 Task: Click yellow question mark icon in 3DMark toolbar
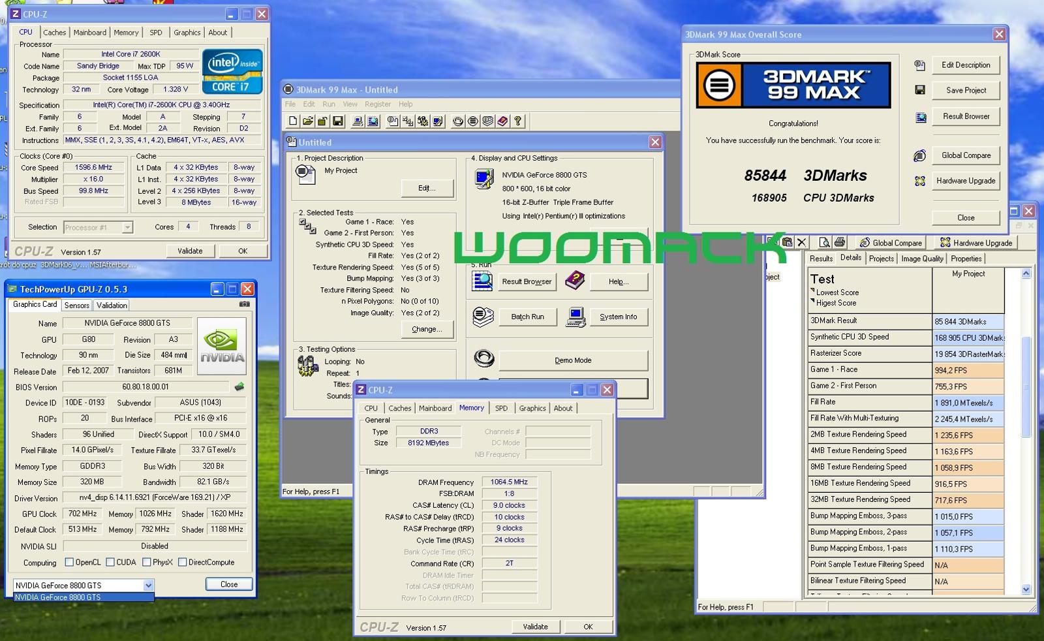[518, 121]
